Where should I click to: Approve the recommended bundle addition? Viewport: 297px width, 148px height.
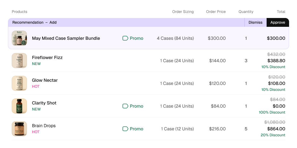coord(278,22)
